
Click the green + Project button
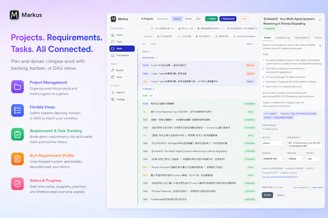pos(211,19)
